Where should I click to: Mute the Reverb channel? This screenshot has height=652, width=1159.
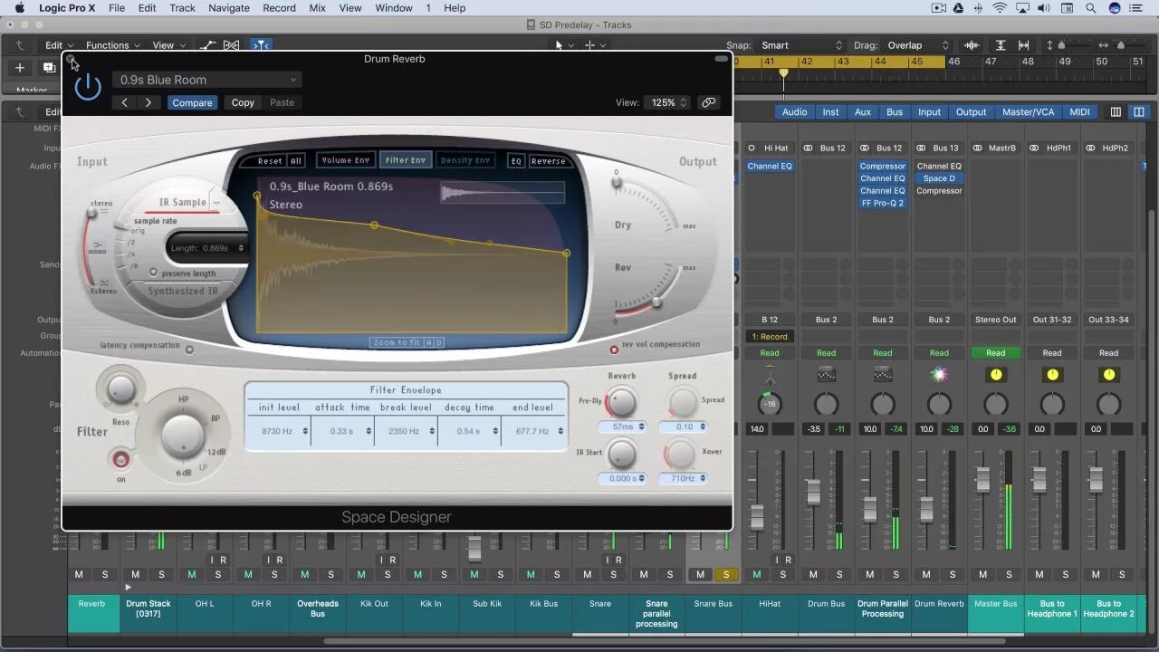(x=79, y=574)
